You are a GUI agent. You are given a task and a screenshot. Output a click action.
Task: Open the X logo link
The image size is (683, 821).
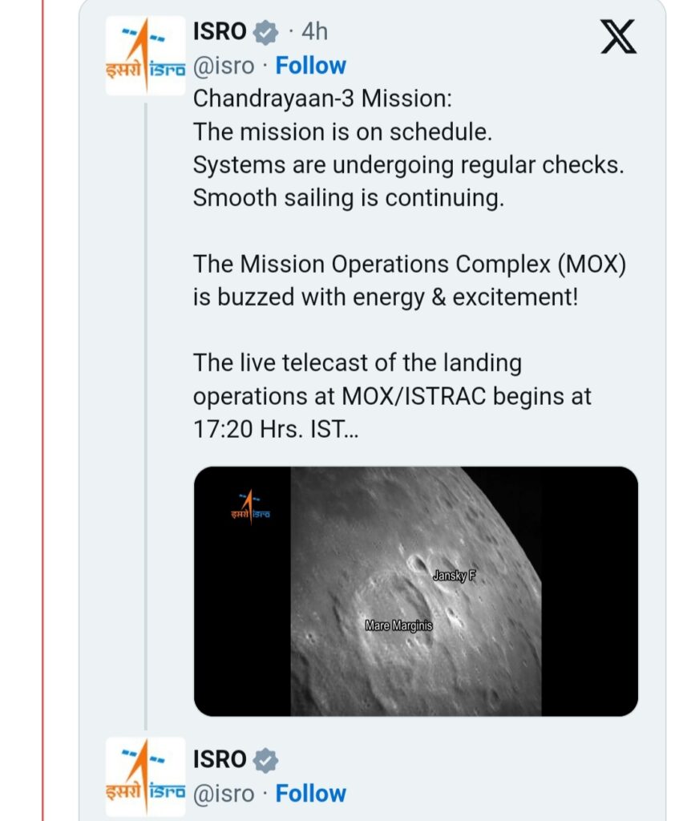[x=618, y=37]
